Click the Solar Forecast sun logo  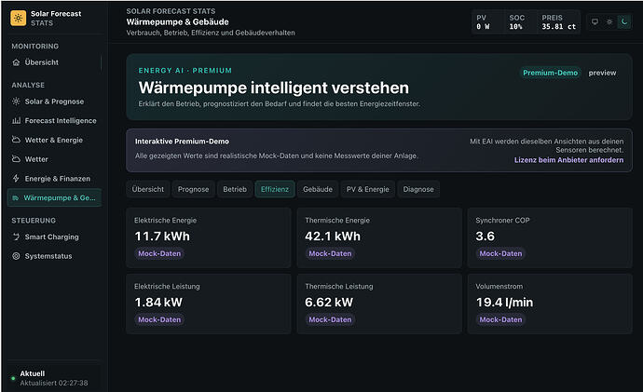coord(18,18)
